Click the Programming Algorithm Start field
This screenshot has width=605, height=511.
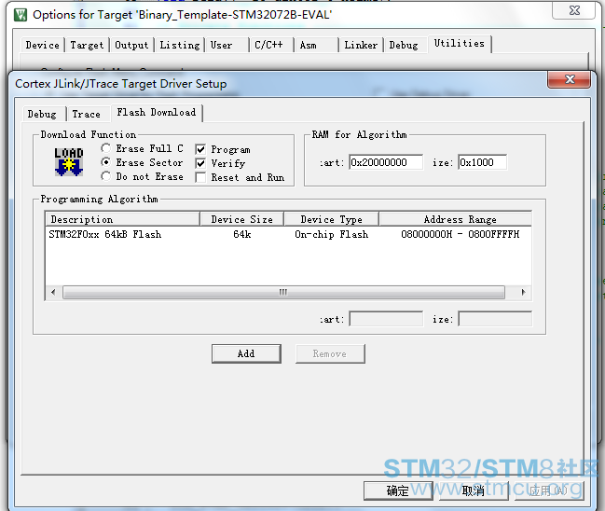click(386, 319)
